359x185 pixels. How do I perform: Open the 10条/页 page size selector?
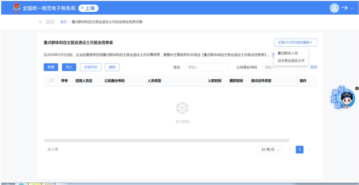click(271, 150)
